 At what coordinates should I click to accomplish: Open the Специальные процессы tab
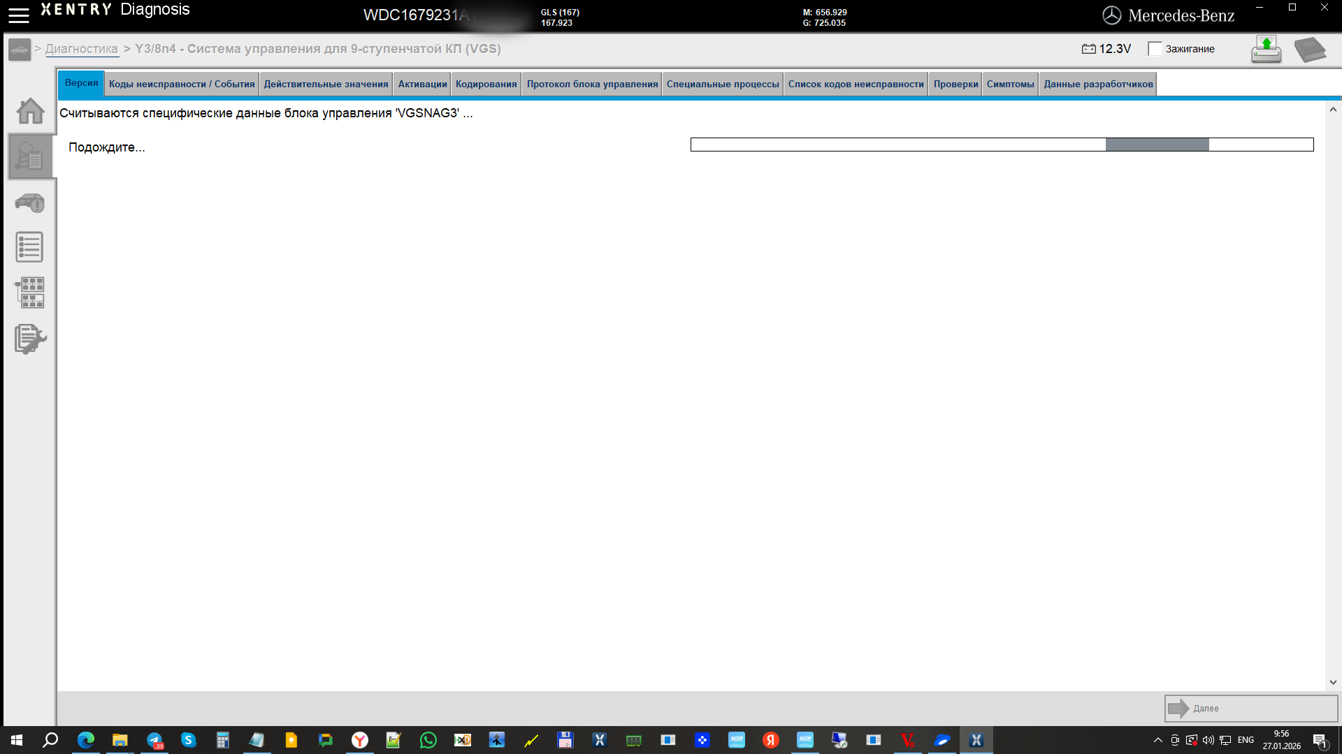click(723, 84)
